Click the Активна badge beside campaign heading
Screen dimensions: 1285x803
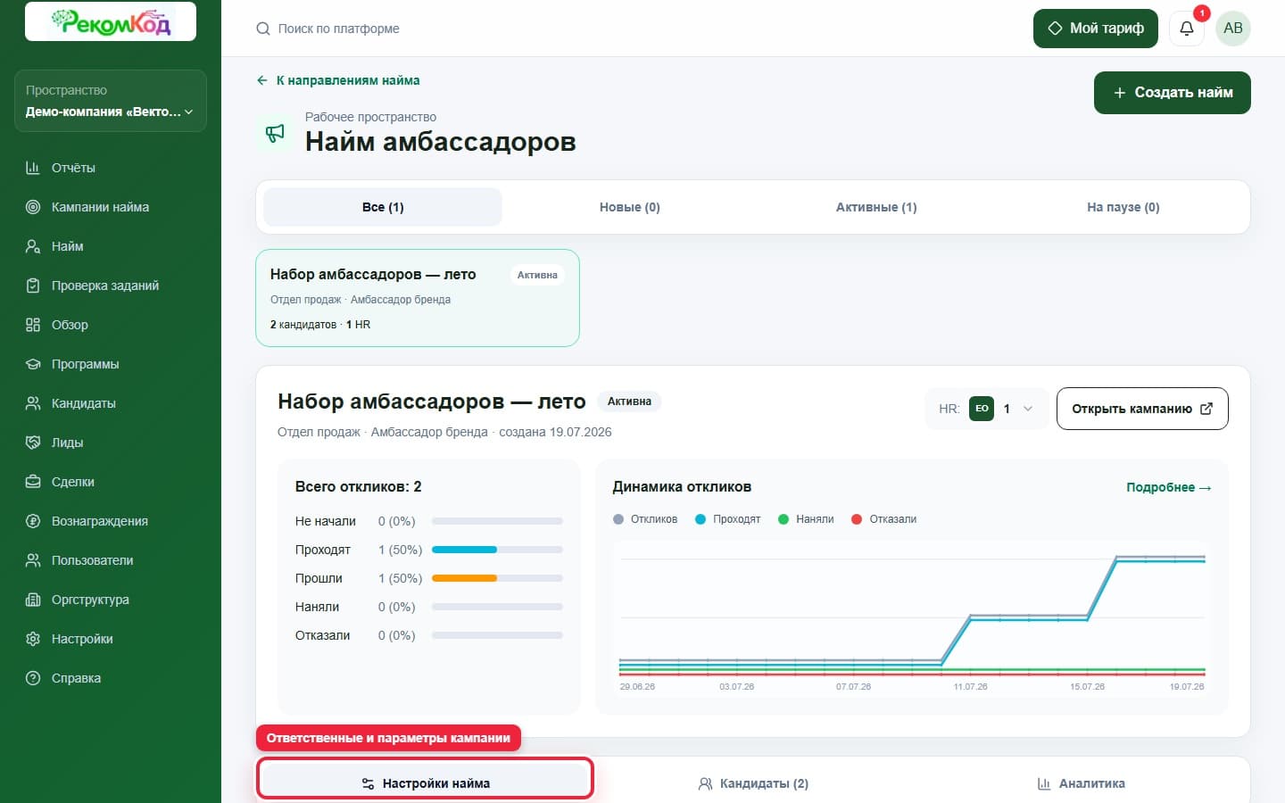tap(629, 401)
